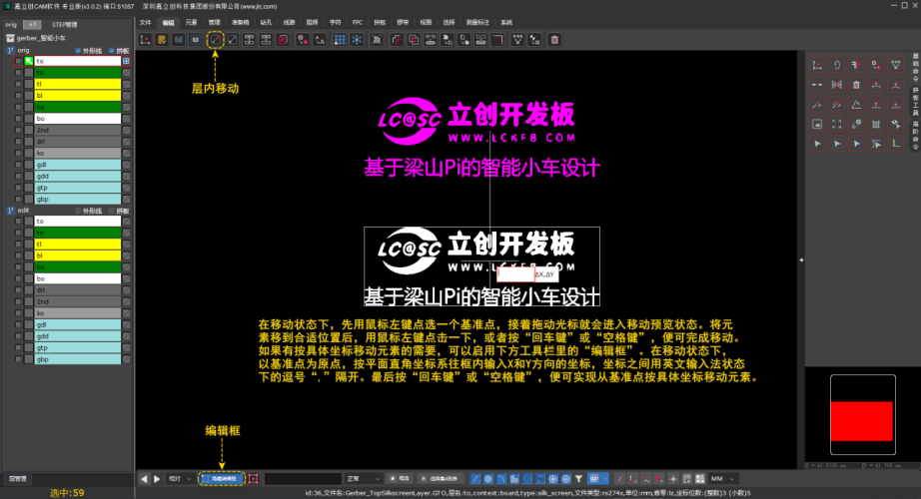Click the filter funnel icon in bottom bar
921x499 pixels.
578,479
